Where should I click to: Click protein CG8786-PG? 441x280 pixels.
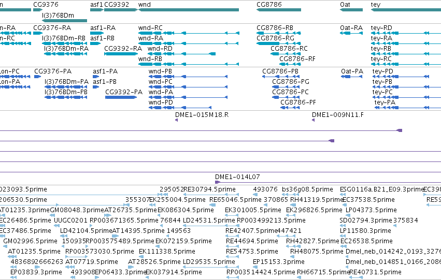pyautogui.click(x=286, y=87)
